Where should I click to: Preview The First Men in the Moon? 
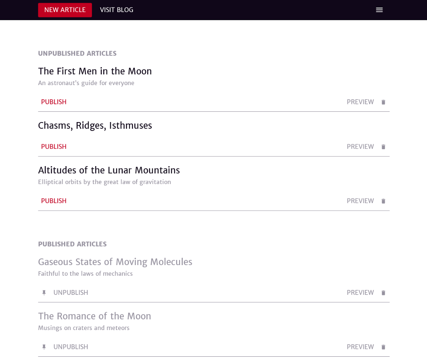pyautogui.click(x=360, y=102)
